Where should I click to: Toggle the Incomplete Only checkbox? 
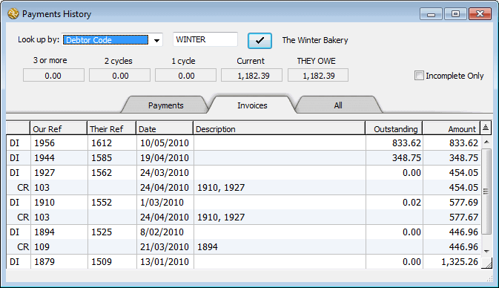pyautogui.click(x=419, y=76)
